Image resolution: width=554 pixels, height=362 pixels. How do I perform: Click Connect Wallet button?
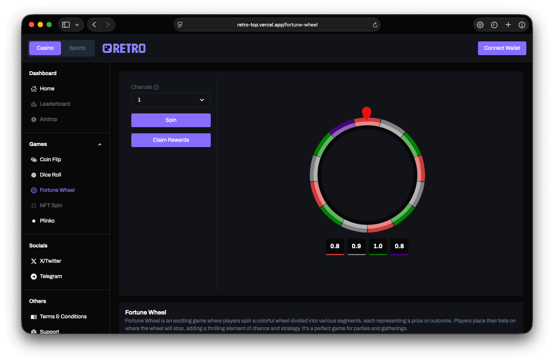[x=502, y=48]
